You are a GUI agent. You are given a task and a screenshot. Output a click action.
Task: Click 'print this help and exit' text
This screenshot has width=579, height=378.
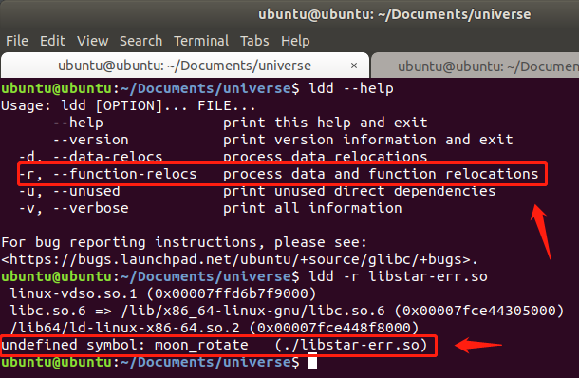click(326, 123)
